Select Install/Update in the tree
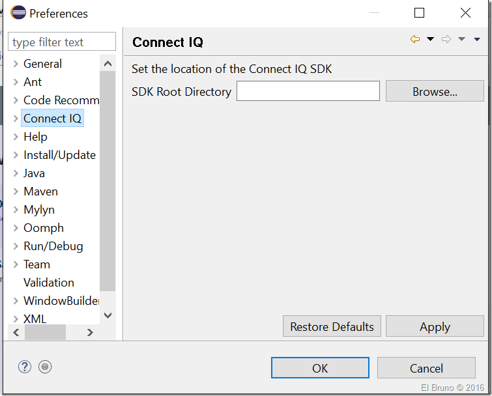Screen dimensions: 492x396 (59, 155)
